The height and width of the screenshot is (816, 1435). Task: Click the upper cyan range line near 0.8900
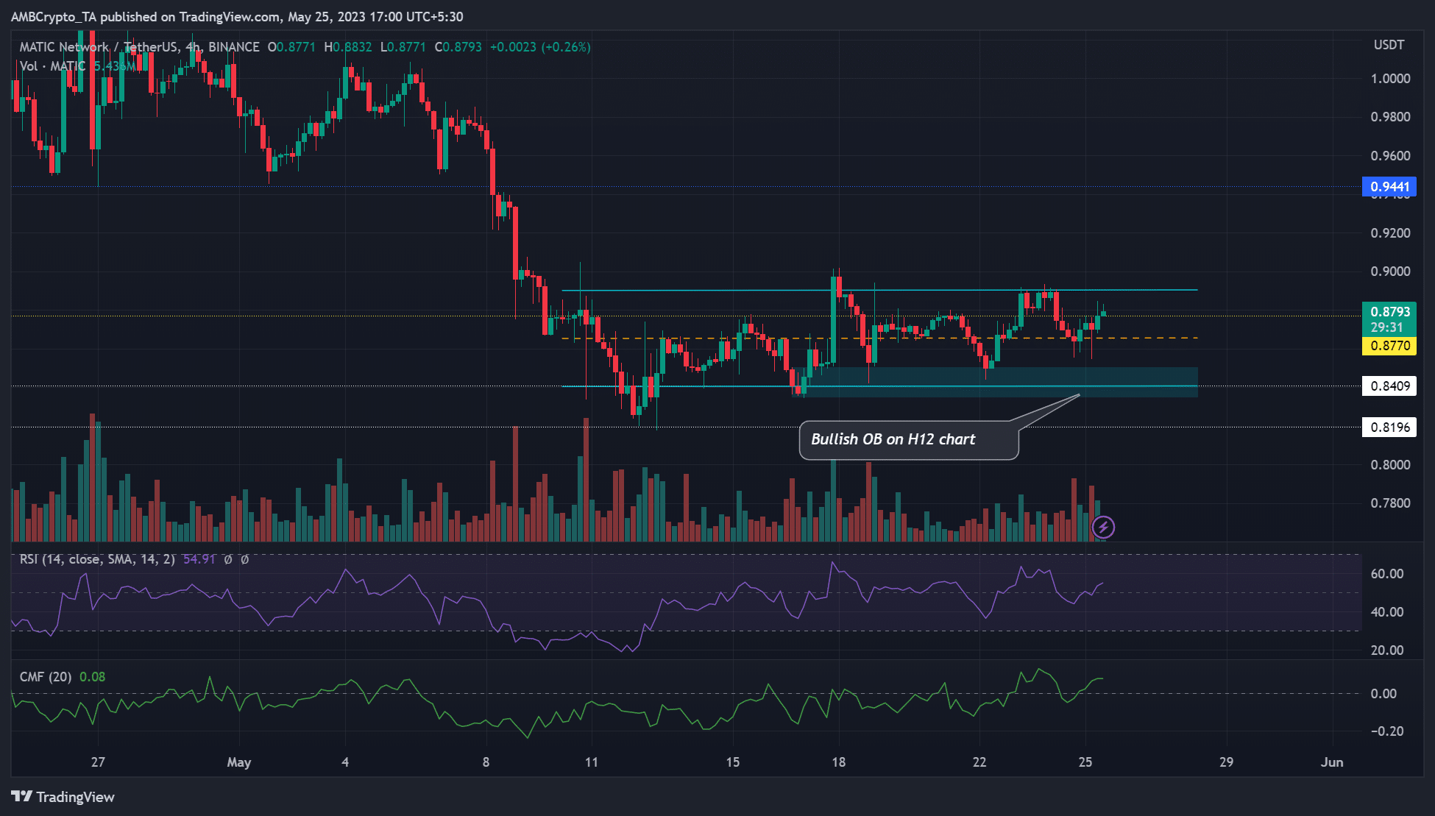coord(879,291)
